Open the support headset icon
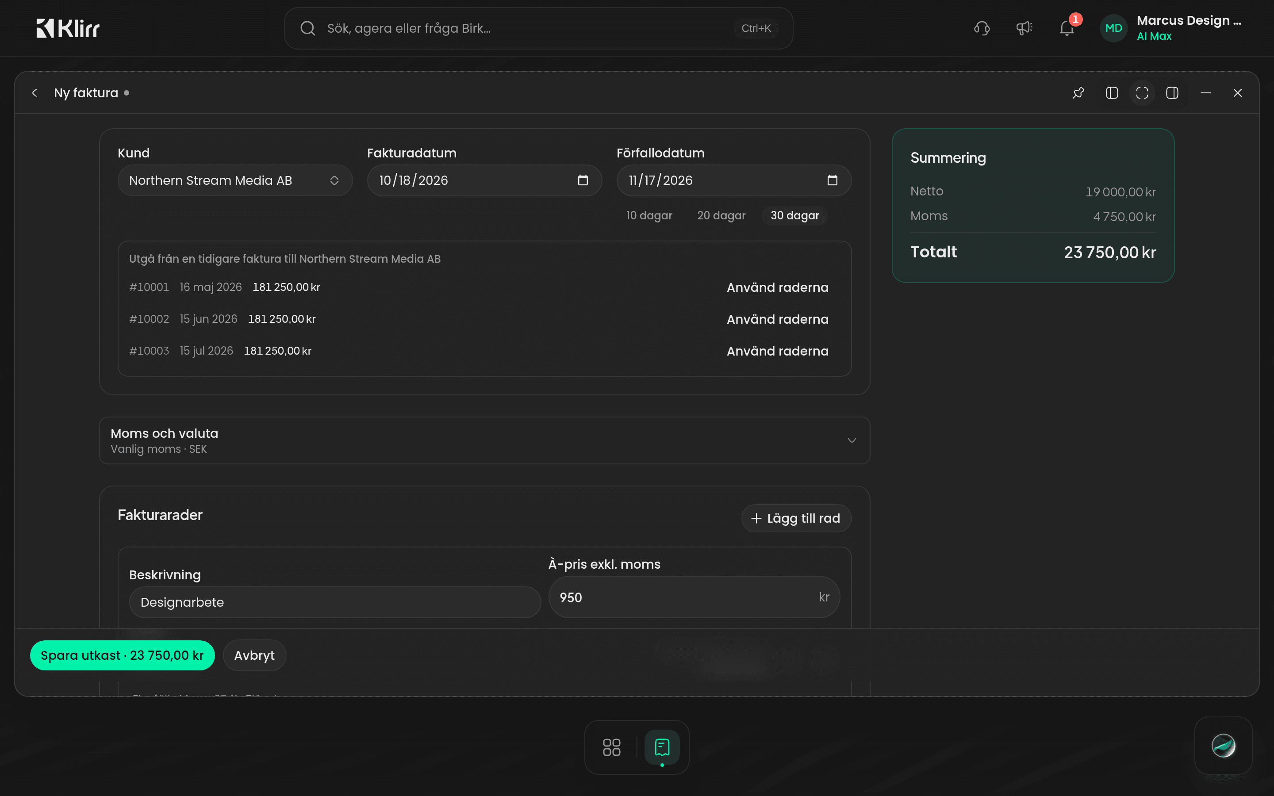1274x796 pixels. [x=982, y=28]
